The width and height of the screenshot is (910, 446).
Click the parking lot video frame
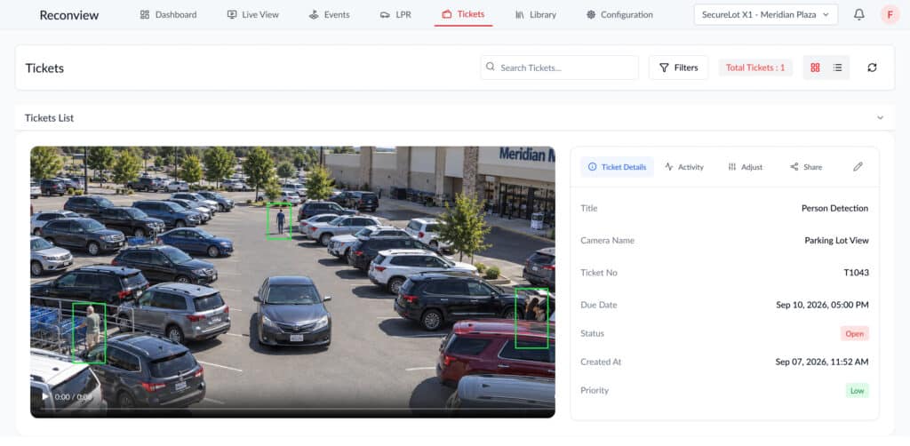point(292,282)
